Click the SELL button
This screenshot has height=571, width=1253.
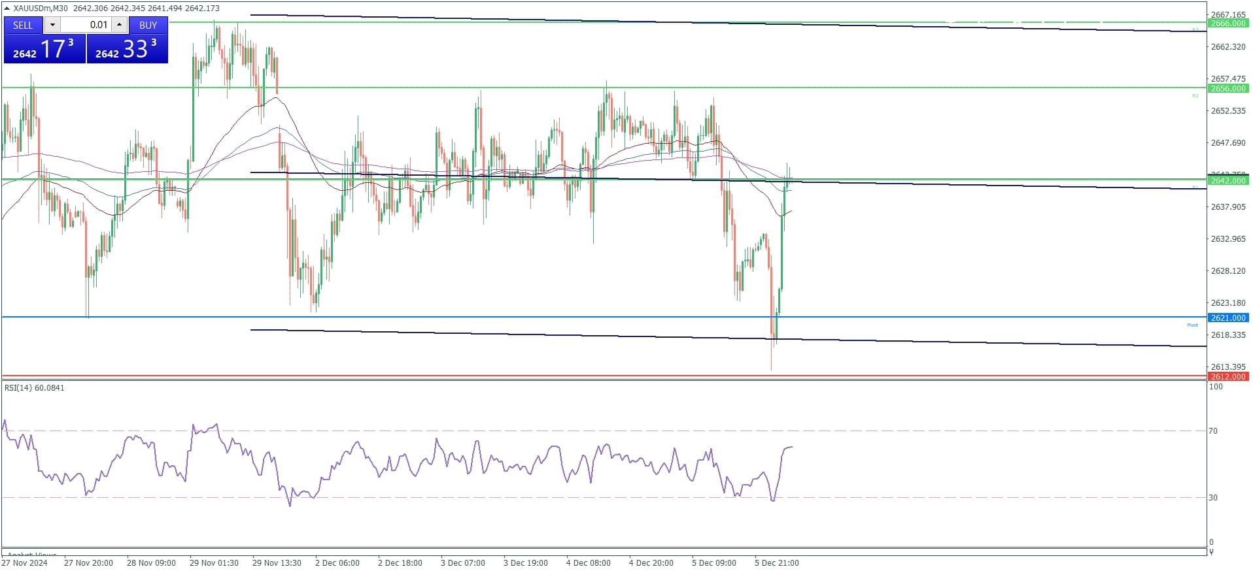click(x=23, y=25)
